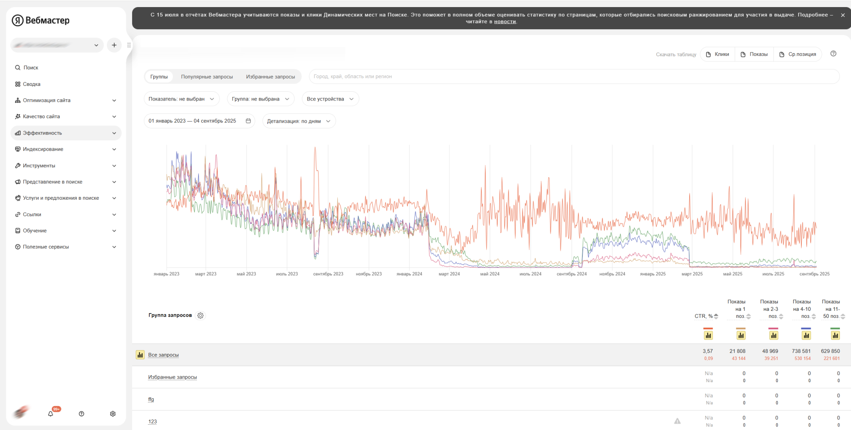Download the Клики table

click(x=717, y=54)
